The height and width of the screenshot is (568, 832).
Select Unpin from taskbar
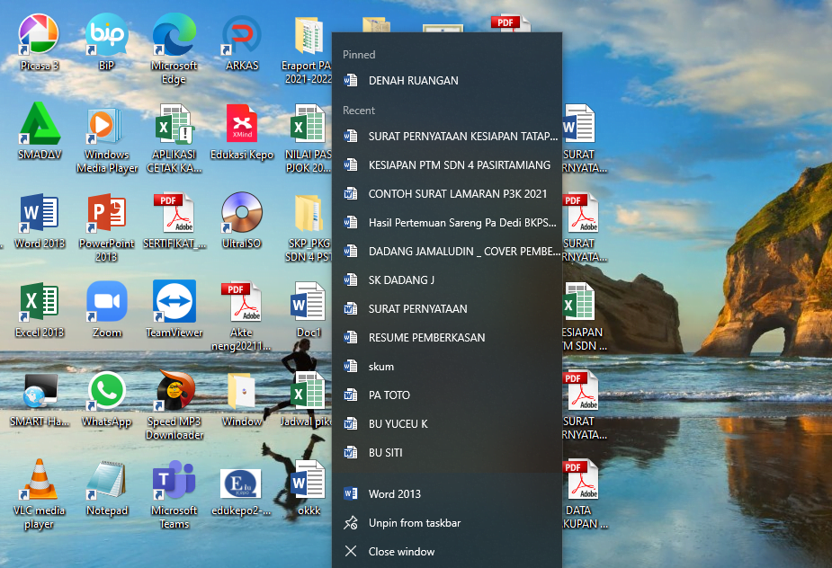tap(415, 522)
